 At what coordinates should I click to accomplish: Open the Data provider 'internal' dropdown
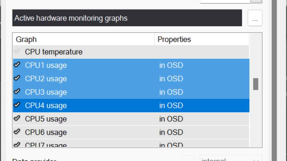point(231,159)
